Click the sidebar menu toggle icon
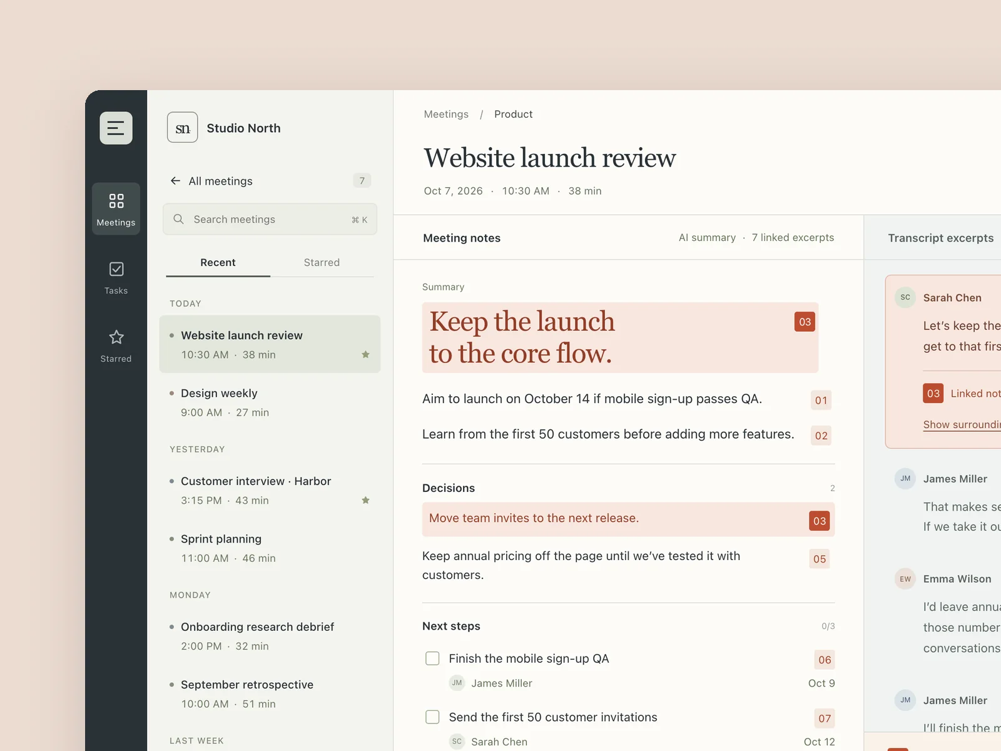This screenshot has height=751, width=1001. [x=116, y=128]
